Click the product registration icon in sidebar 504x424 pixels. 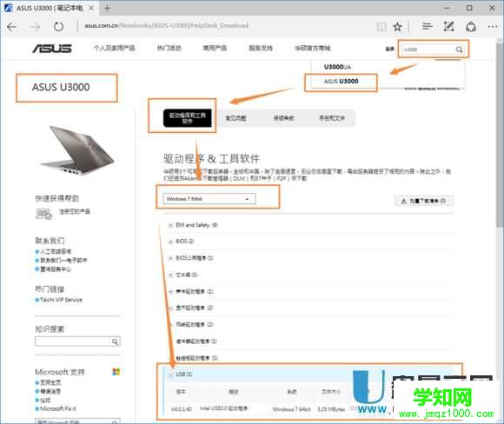point(43,214)
